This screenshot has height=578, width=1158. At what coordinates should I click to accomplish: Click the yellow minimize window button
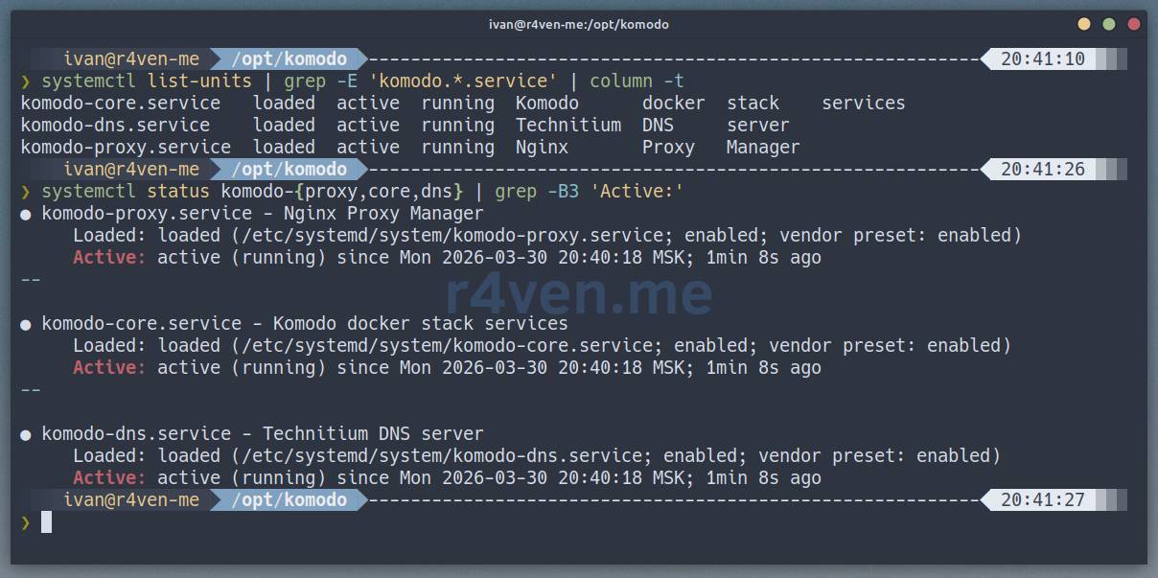pyautogui.click(x=1084, y=24)
